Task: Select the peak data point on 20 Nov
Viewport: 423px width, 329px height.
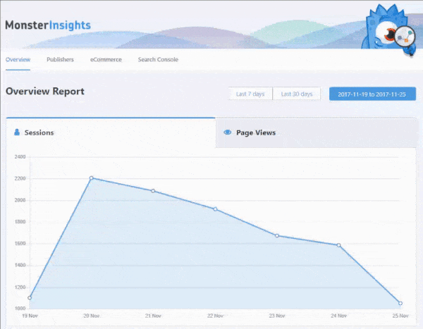Action: pyautogui.click(x=91, y=178)
